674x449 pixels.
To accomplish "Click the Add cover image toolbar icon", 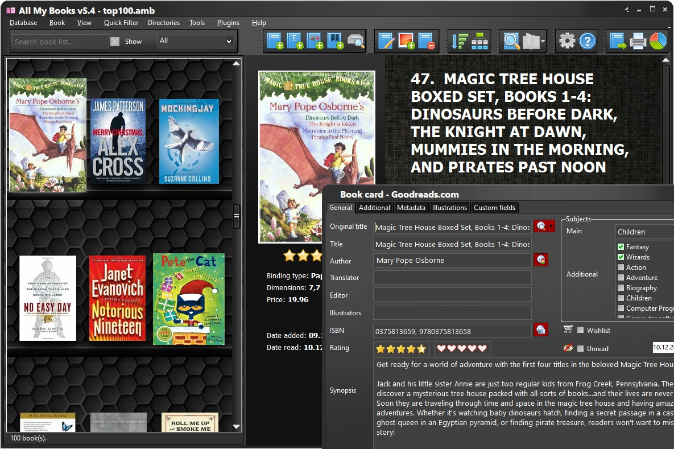I will coord(407,42).
